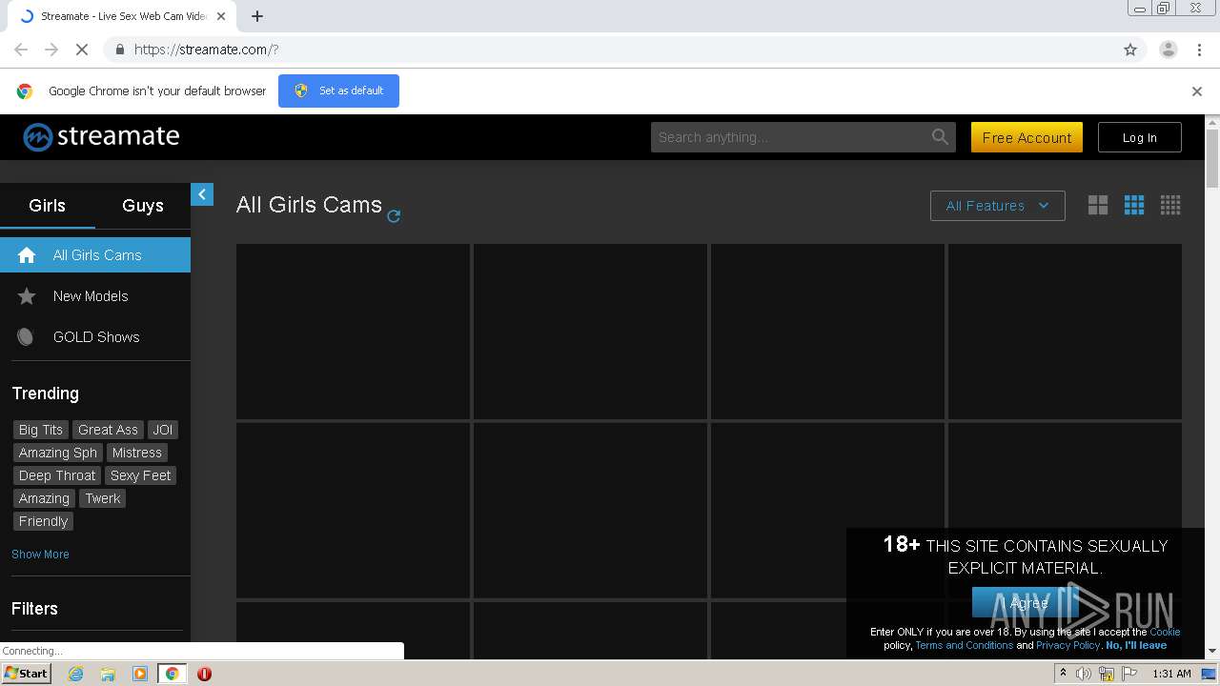Select the Amazing trending tag
Image resolution: width=1220 pixels, height=686 pixels.
tap(44, 498)
